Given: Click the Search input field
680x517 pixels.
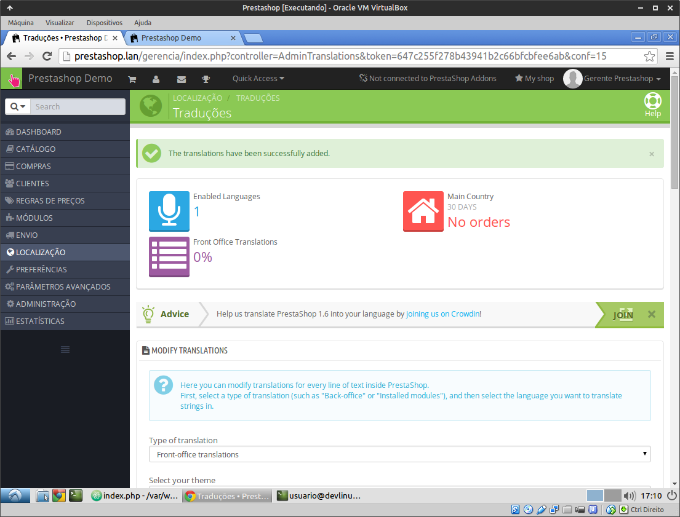Looking at the screenshot, I should click(78, 106).
